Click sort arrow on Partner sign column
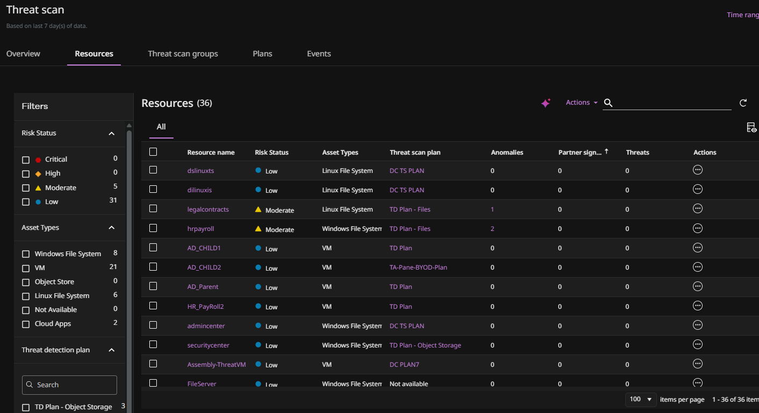This screenshot has width=759, height=413. click(x=606, y=152)
